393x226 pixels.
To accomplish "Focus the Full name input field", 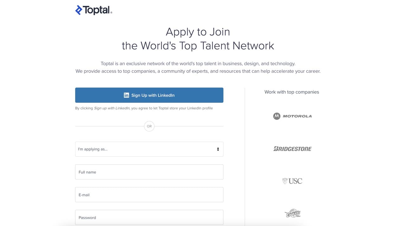I will [149, 172].
